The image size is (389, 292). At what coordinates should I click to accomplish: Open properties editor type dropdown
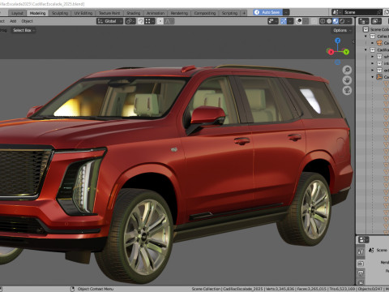(x=364, y=240)
